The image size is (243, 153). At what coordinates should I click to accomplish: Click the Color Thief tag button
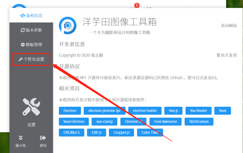150,132
